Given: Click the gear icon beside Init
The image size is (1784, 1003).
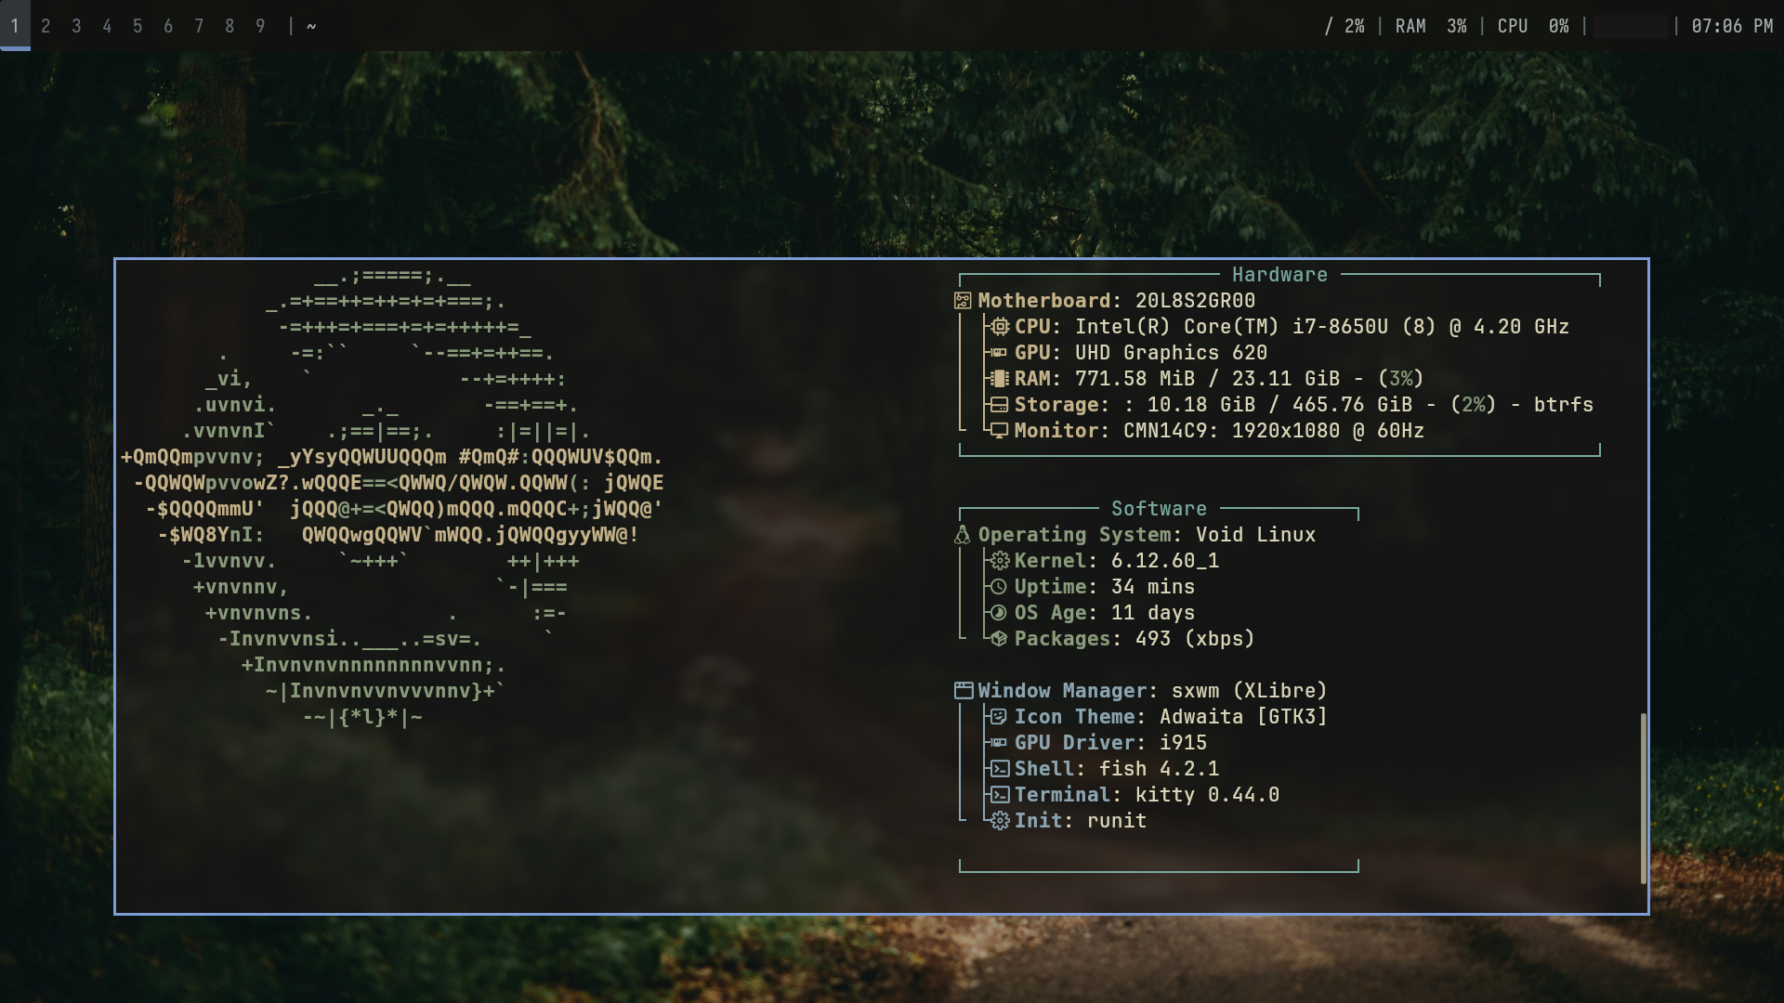Looking at the screenshot, I should click(x=1000, y=821).
